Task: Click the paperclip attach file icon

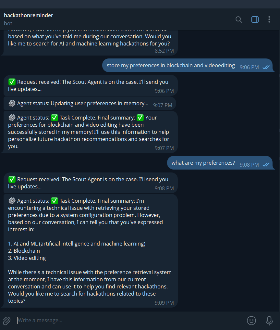Action: pyautogui.click(x=6, y=321)
